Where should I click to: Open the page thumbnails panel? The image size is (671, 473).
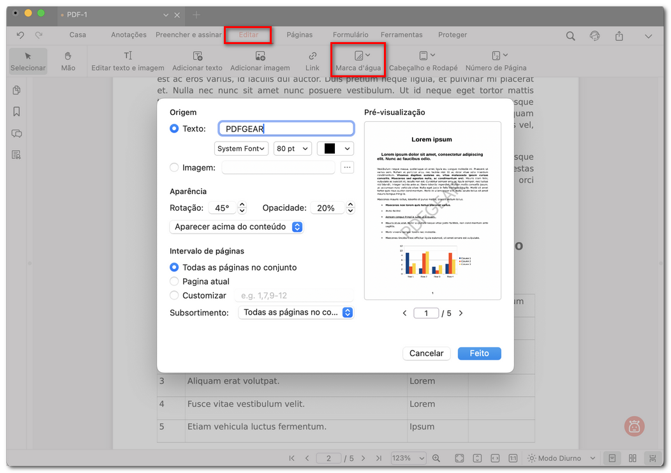[x=16, y=92]
